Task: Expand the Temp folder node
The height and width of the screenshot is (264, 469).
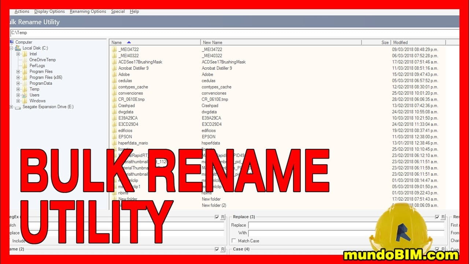Action: [18, 89]
